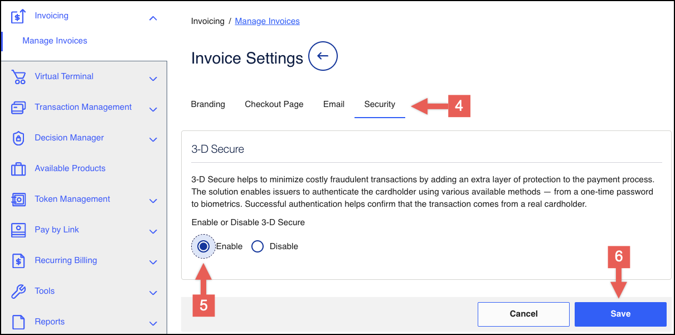The width and height of the screenshot is (675, 335).
Task: Click the Available Products briefcase icon
Action: (x=18, y=169)
